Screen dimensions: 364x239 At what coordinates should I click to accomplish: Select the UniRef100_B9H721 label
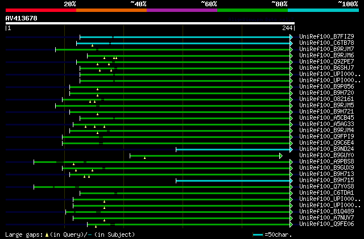tap(326, 112)
